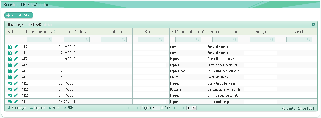Export the list to Excel
Viewport: 321px width, 118px height.
pos(54,108)
